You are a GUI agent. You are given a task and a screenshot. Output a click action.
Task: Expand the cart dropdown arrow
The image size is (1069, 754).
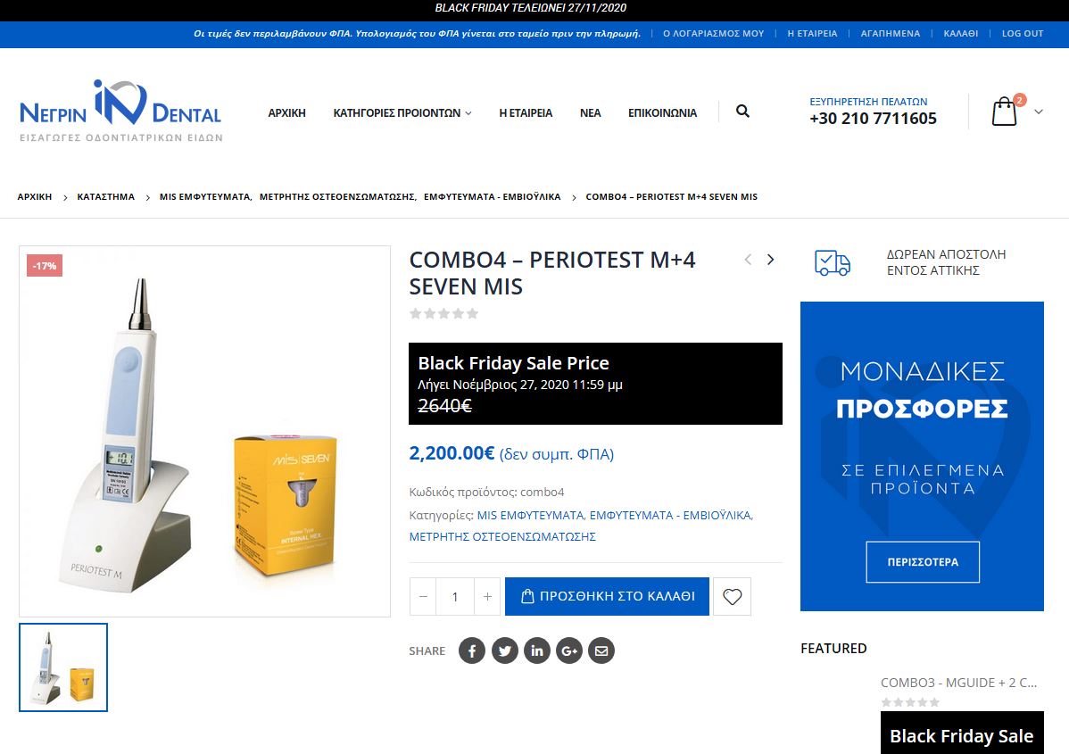pyautogui.click(x=1039, y=112)
